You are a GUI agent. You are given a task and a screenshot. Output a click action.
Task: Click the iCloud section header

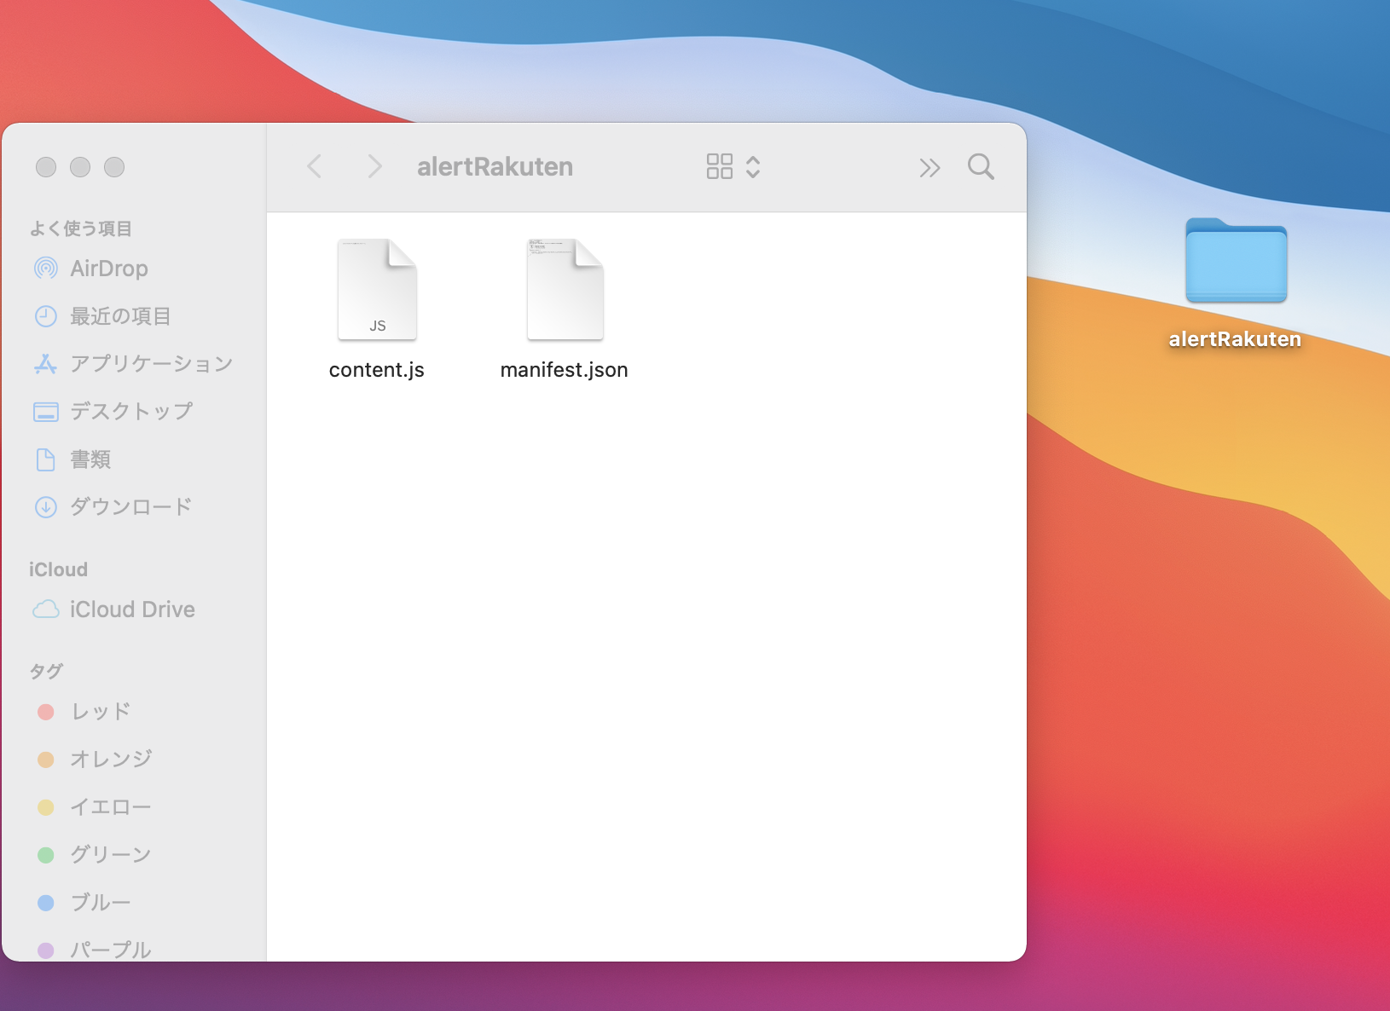(x=58, y=569)
